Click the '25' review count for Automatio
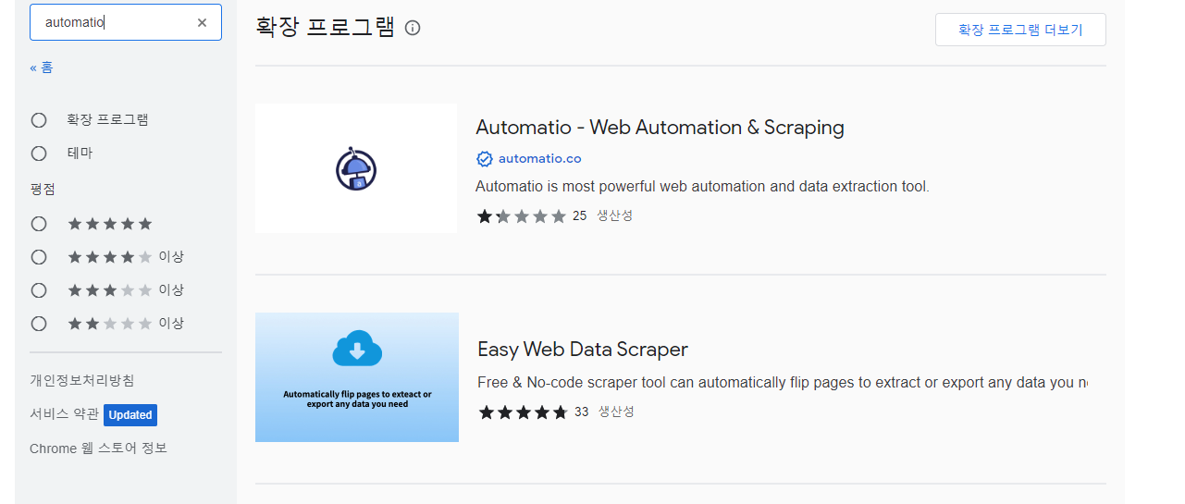Image resolution: width=1185 pixels, height=504 pixels. point(580,215)
